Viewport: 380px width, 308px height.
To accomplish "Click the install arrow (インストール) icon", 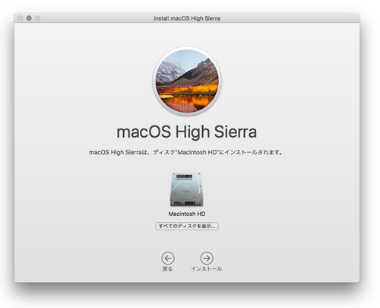I will point(207,258).
